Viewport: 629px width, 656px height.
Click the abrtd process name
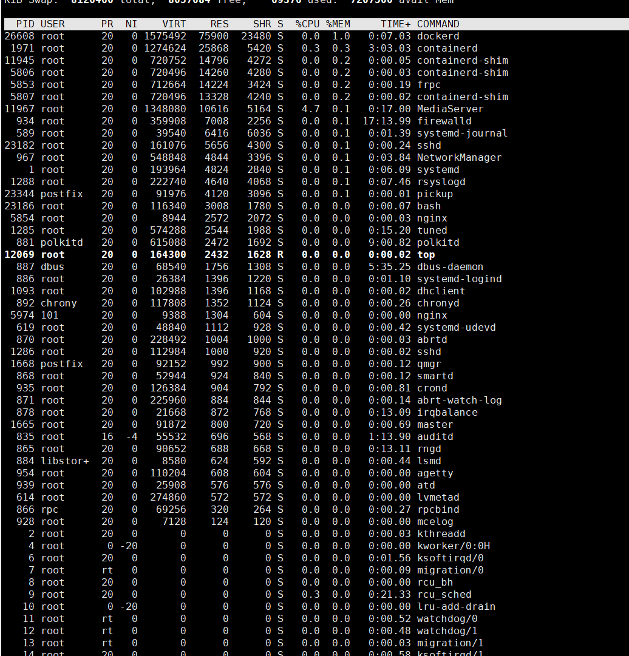click(432, 340)
